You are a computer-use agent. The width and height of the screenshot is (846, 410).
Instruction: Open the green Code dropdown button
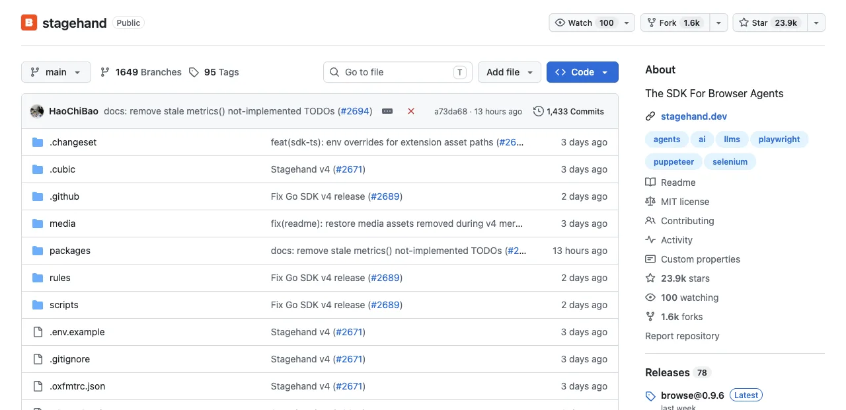[582, 72]
